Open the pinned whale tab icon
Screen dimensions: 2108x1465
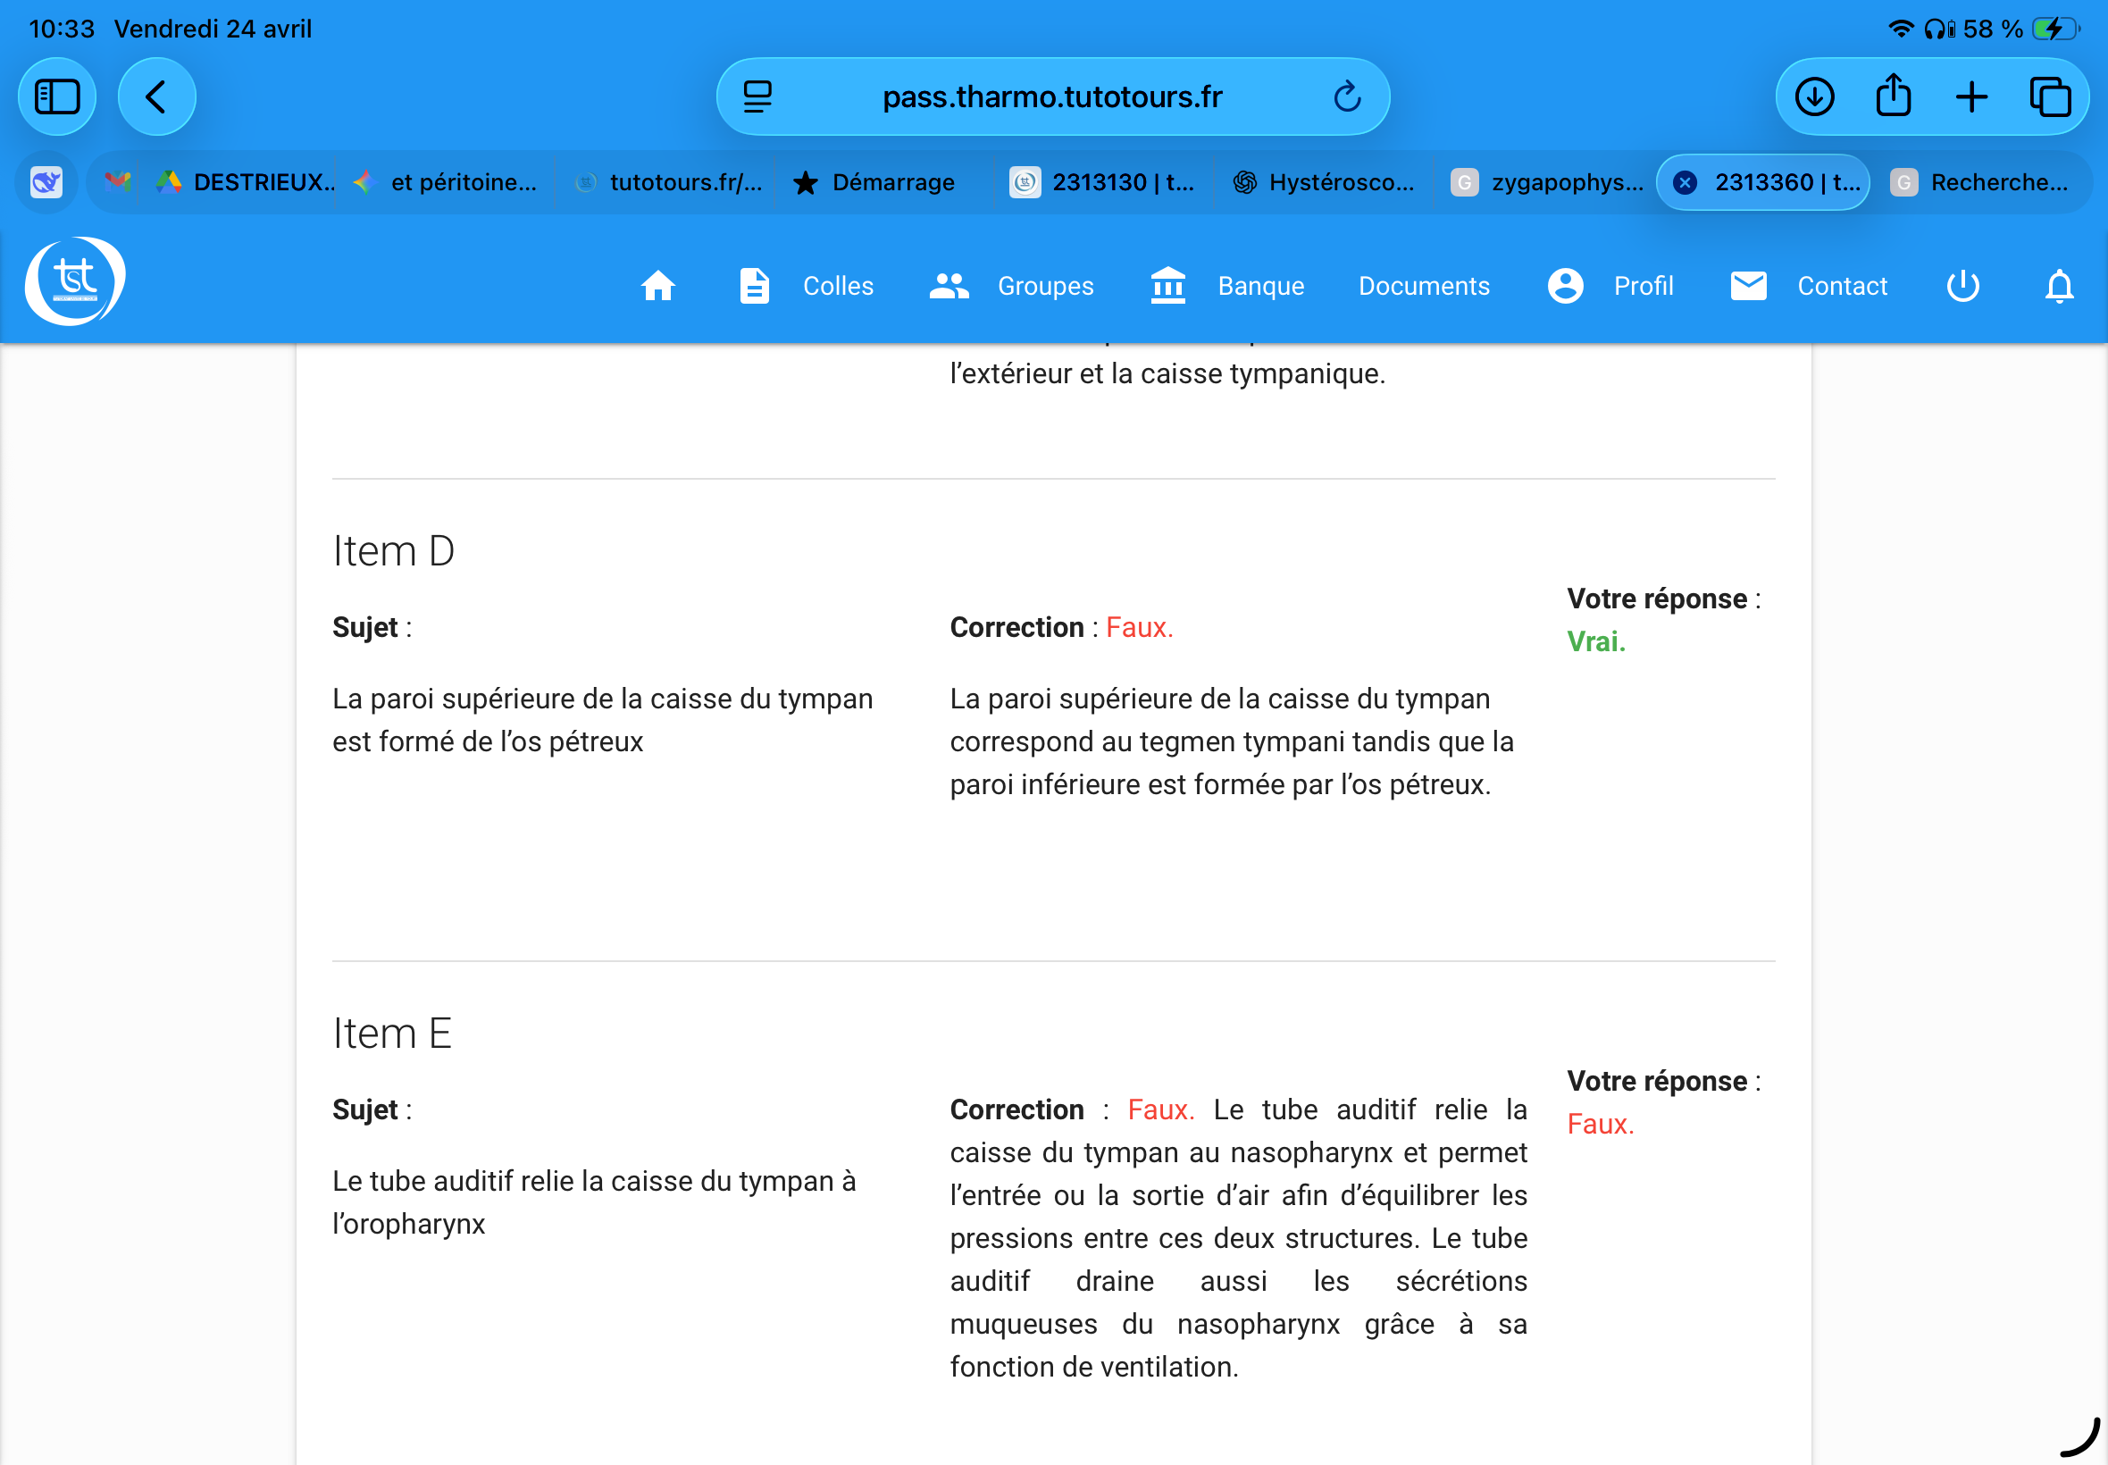(46, 182)
